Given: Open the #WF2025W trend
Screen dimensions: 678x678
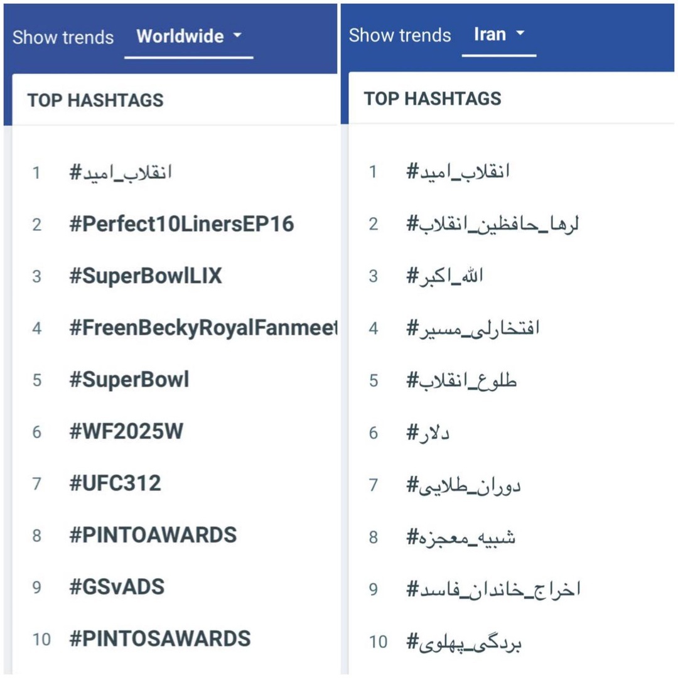Looking at the screenshot, I should (x=126, y=432).
